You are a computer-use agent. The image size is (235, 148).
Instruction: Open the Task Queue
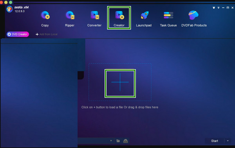168,19
